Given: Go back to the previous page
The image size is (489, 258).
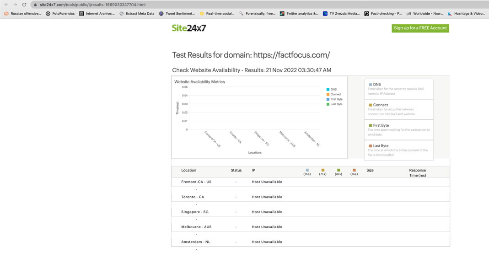Looking at the screenshot, I should pyautogui.click(x=6, y=5).
